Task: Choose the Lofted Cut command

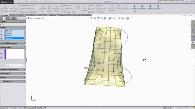Action: [67, 9]
